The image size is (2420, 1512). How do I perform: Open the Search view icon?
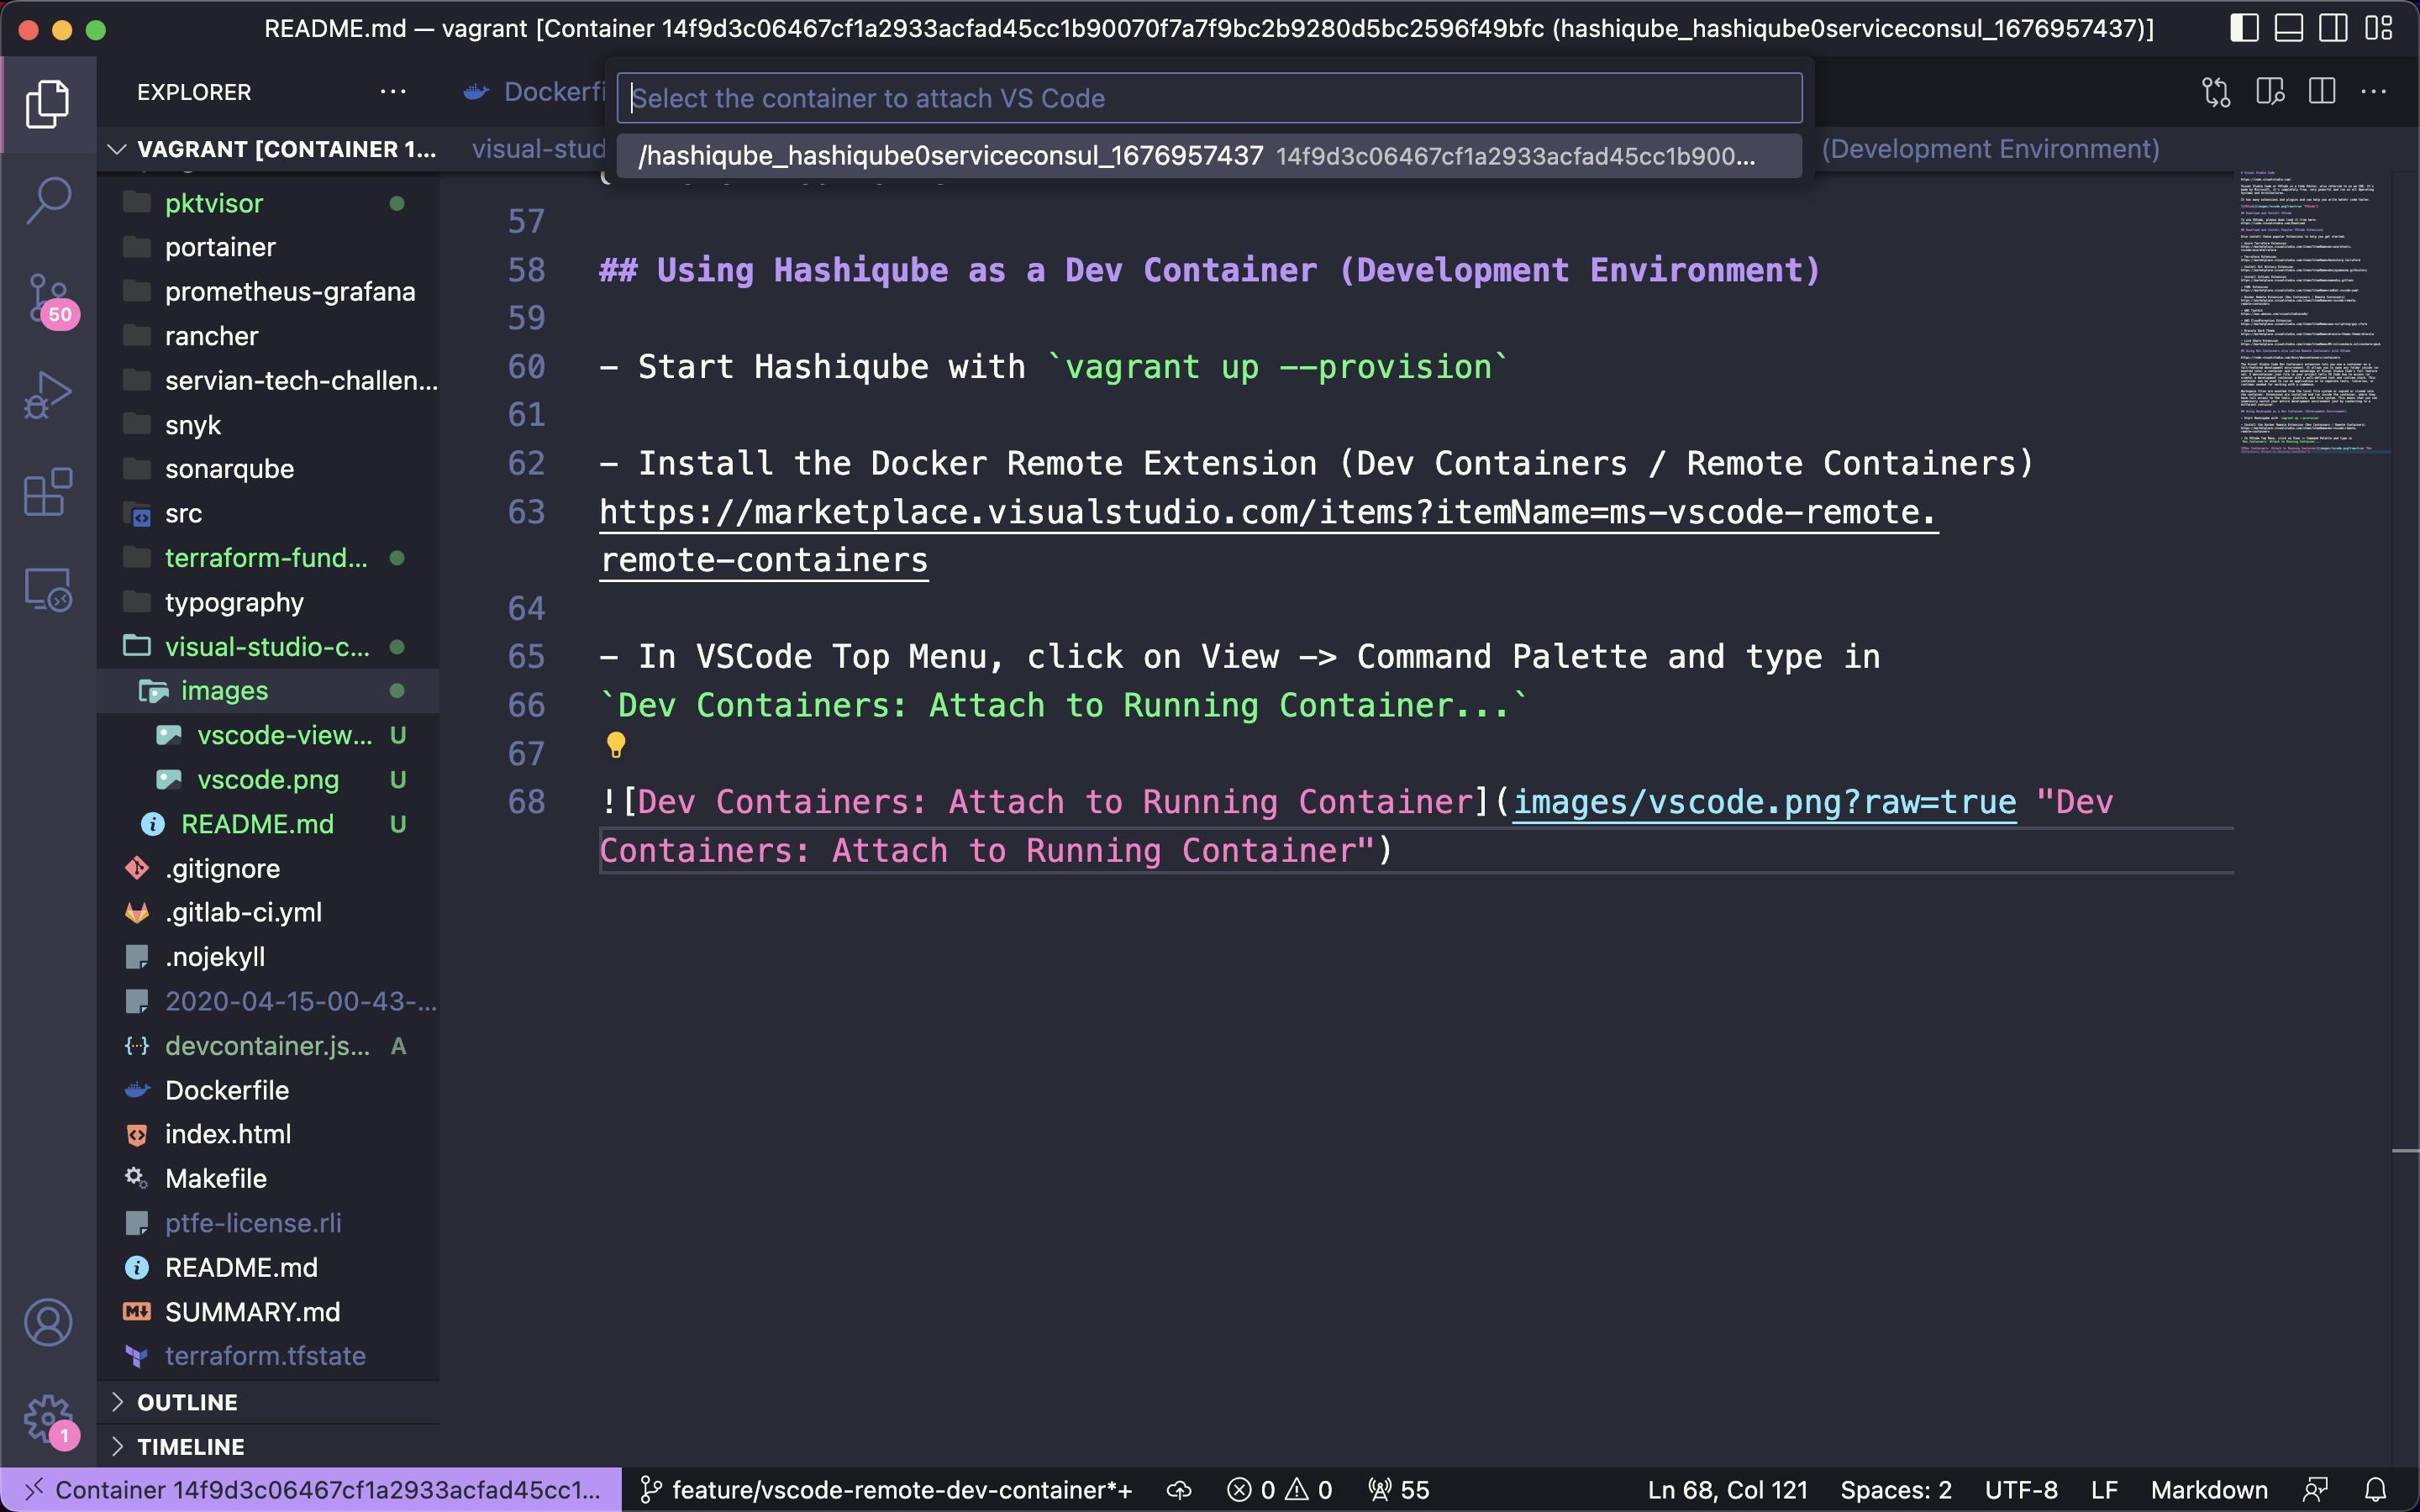[x=47, y=201]
